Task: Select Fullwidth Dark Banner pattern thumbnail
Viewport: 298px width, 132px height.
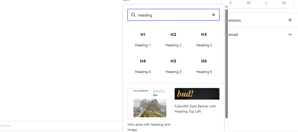Action: 197,94
